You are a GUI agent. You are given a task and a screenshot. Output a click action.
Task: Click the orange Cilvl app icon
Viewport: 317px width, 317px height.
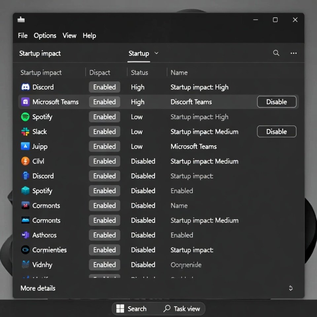pos(25,161)
